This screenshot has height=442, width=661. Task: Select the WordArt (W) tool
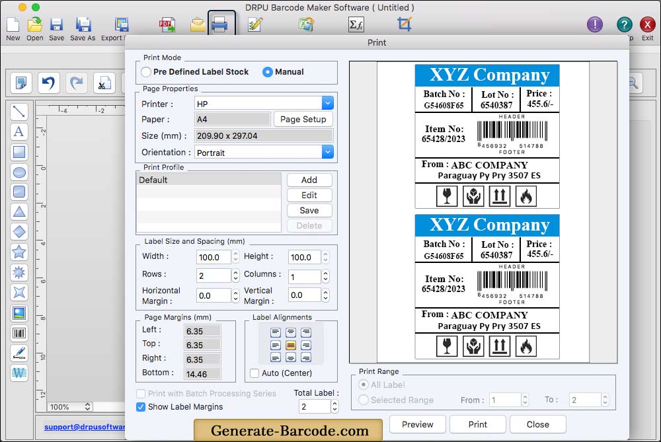click(19, 373)
